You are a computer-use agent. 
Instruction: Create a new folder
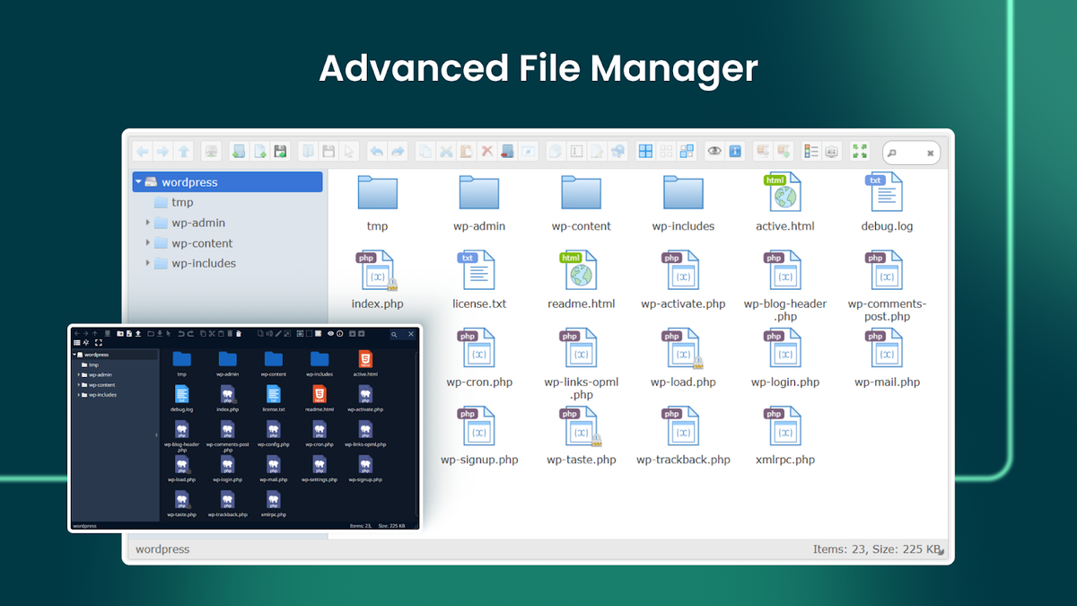pos(239,151)
